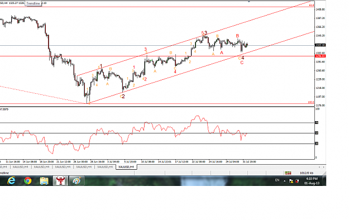Open the EN language indicator
Viewport: 349px width, 220px height.
click(277, 180)
